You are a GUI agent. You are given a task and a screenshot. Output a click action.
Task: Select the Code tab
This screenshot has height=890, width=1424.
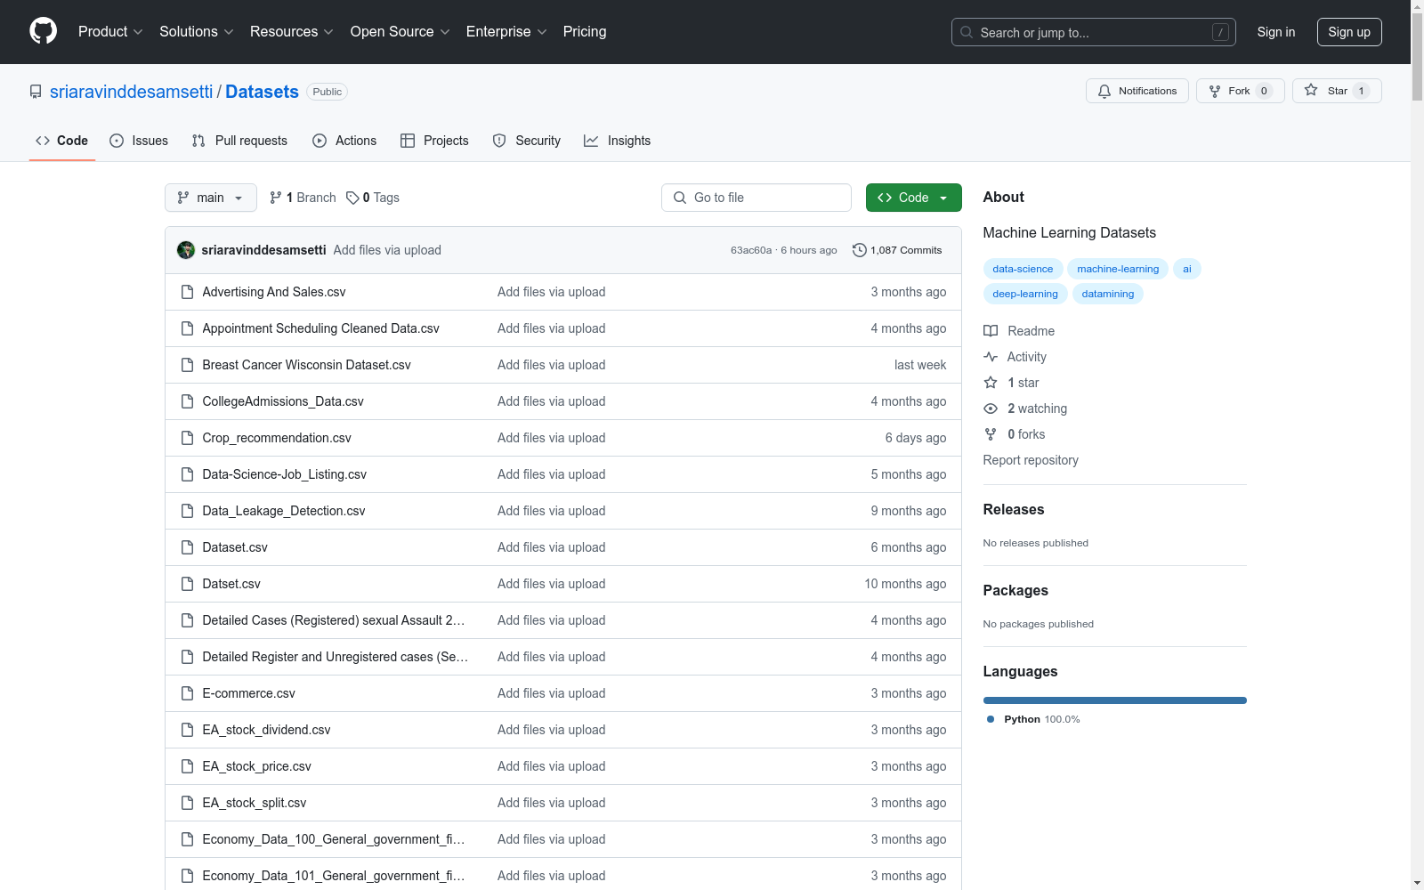click(x=62, y=141)
